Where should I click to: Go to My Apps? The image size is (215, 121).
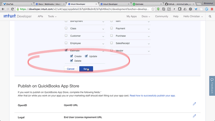[131, 16]
